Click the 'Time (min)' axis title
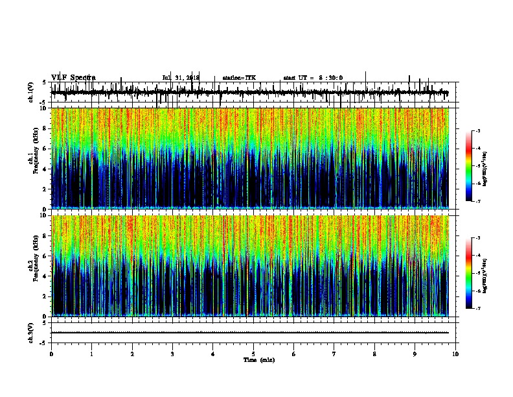This screenshot has width=513, height=397. coord(259,360)
